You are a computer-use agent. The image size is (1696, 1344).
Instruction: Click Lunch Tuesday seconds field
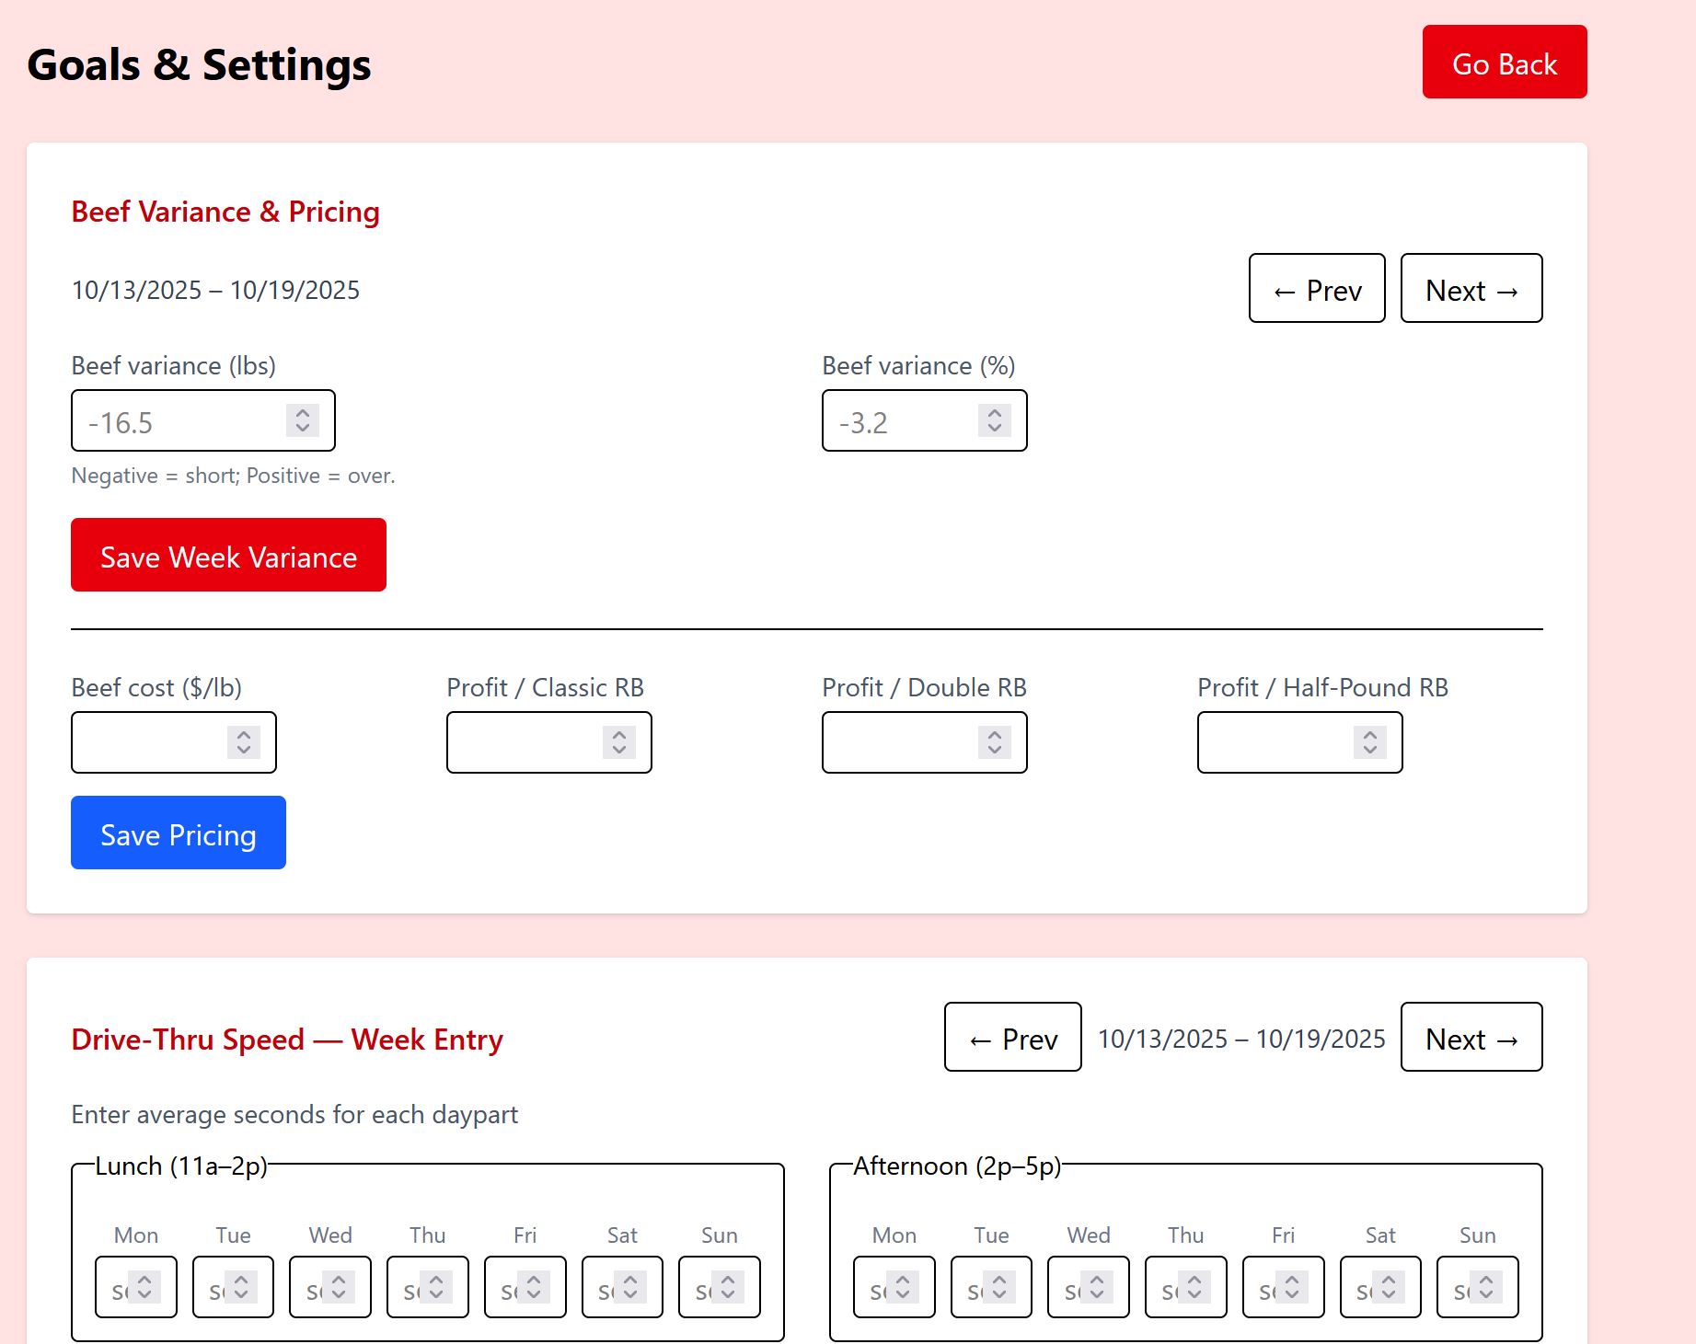(x=234, y=1287)
